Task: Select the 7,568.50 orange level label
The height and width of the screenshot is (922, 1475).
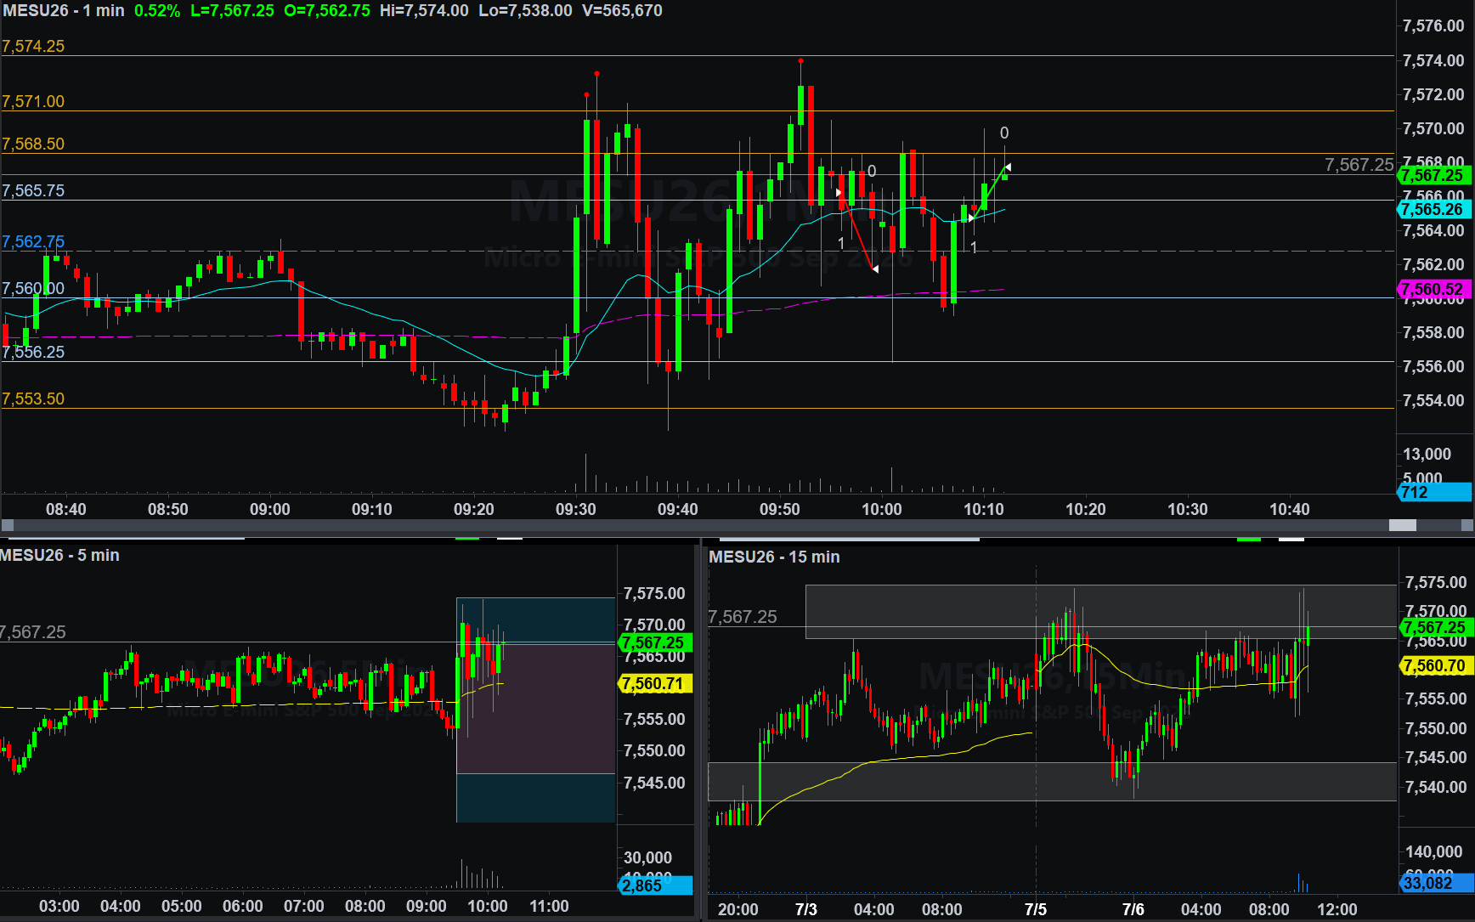Action: 33,144
